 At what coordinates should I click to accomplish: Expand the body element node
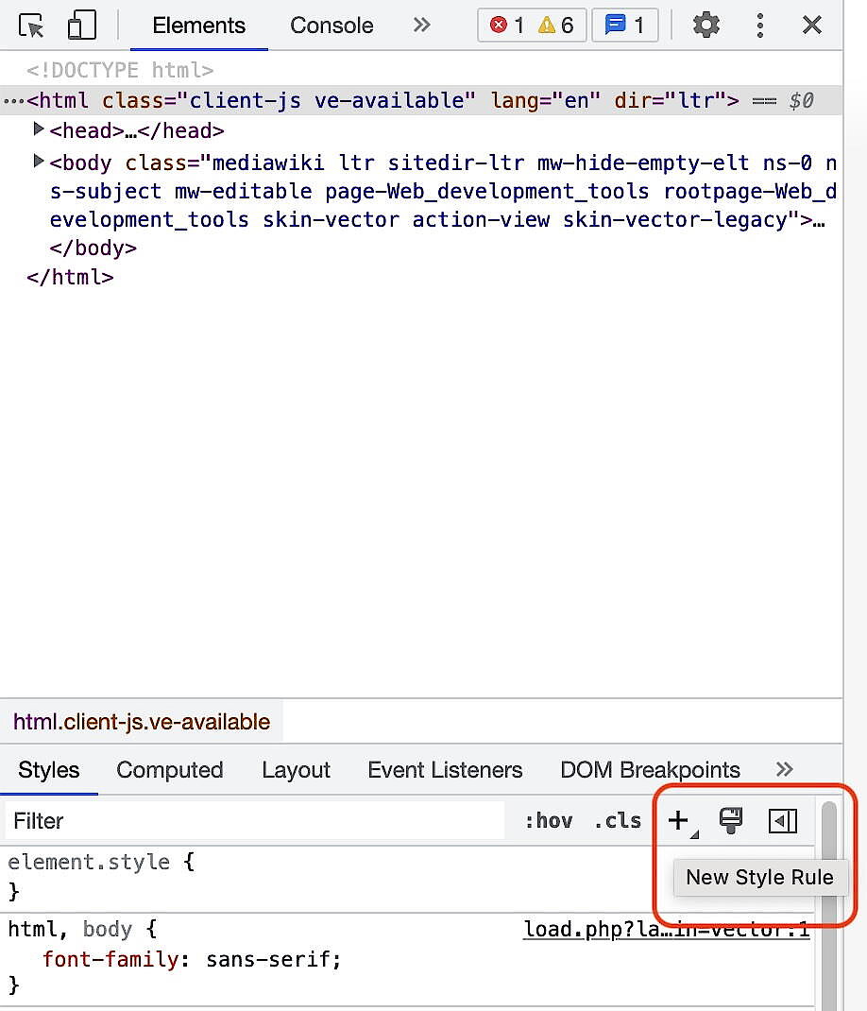(x=38, y=162)
